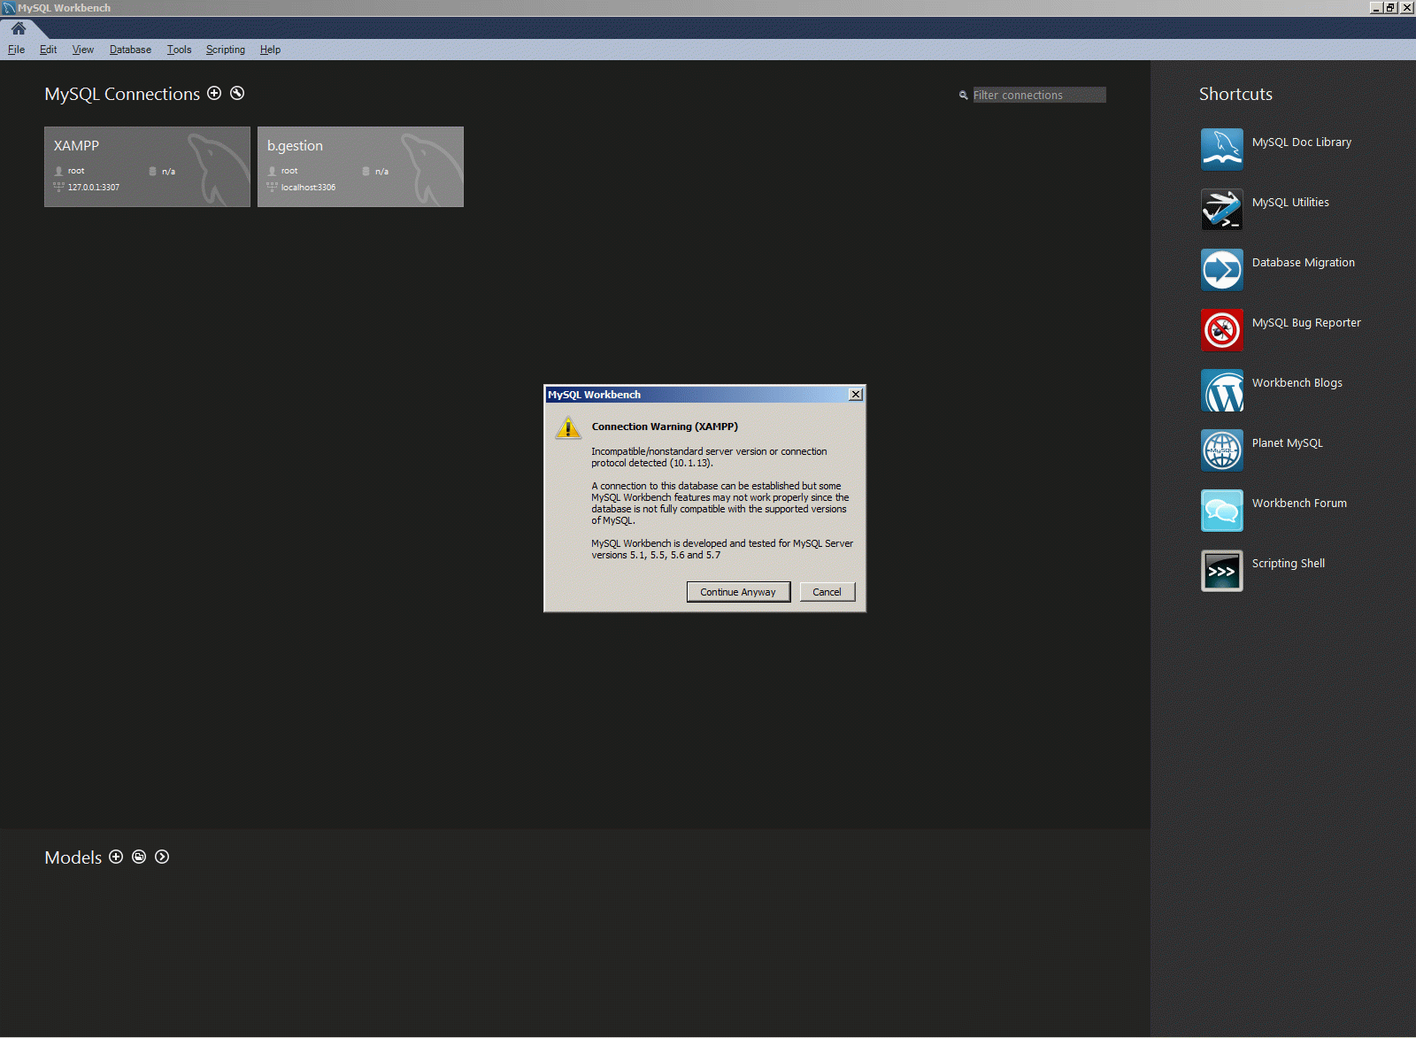This screenshot has width=1416, height=1038.
Task: Open an existing model file icon
Action: tap(139, 857)
